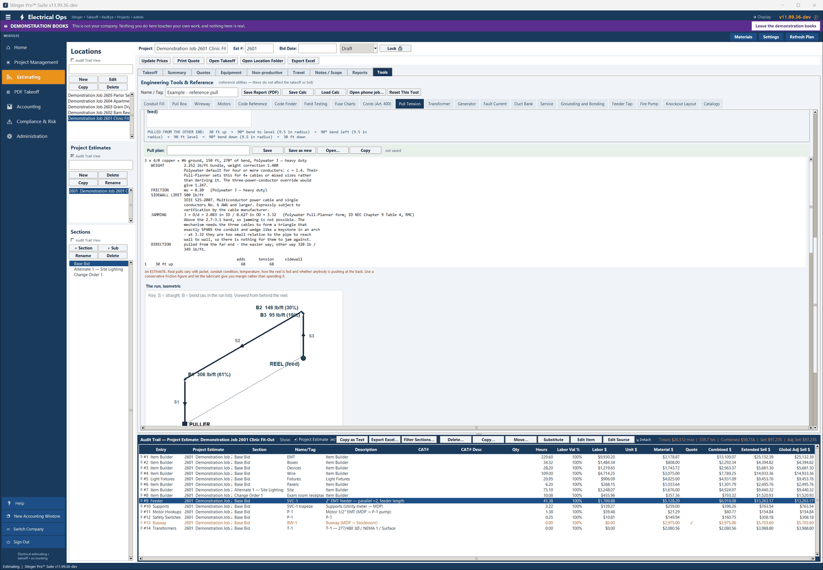The width and height of the screenshot is (823, 570).
Task: Select Demonstration Job 2603 in Locations list
Action: (99, 107)
